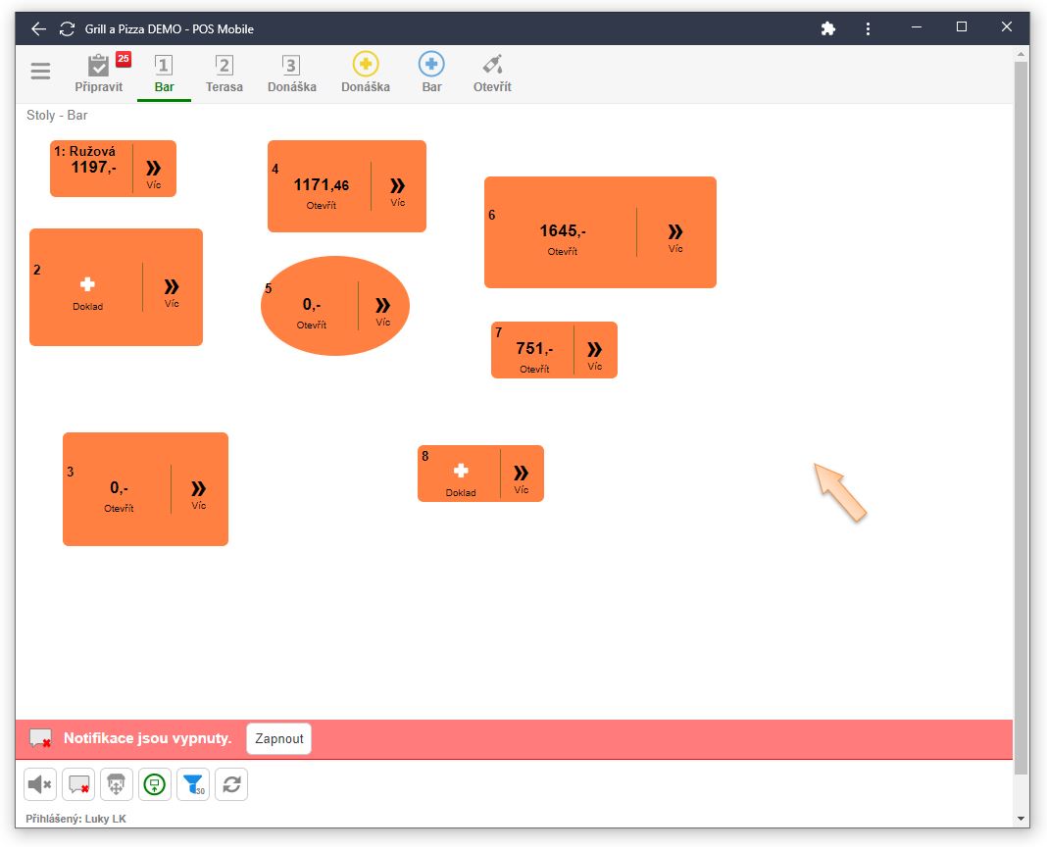The height and width of the screenshot is (851, 1047).
Task: Click the refresh arrows icon in bottom toolbar
Action: (x=231, y=784)
